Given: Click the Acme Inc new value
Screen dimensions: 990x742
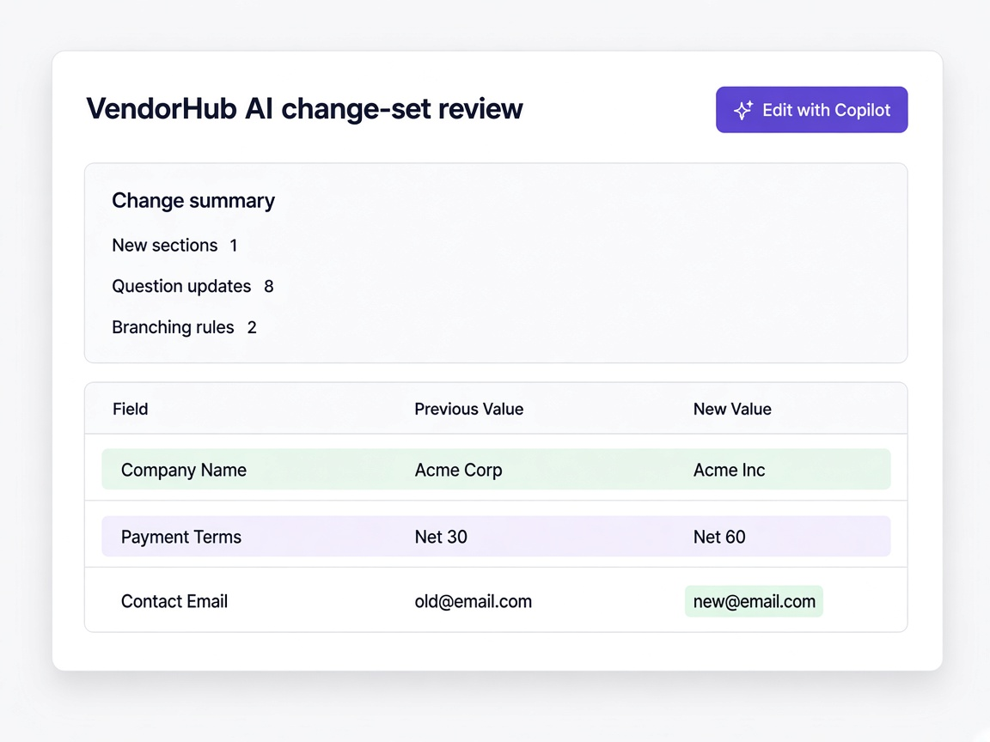Looking at the screenshot, I should (730, 470).
